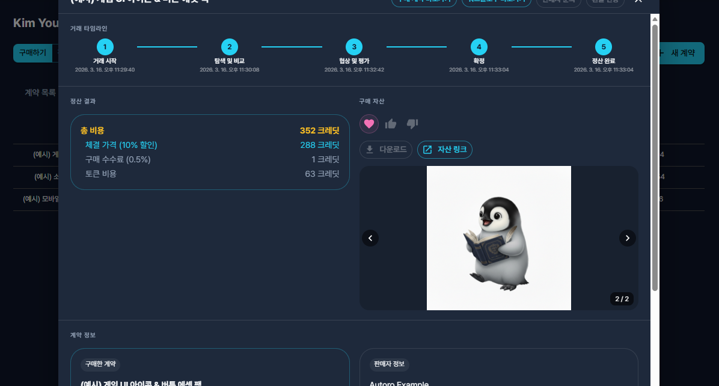Switch to the 구매하기 tab
Viewport: 719px width, 386px height.
(x=32, y=53)
